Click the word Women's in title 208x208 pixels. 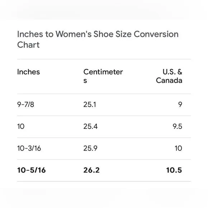point(74,34)
